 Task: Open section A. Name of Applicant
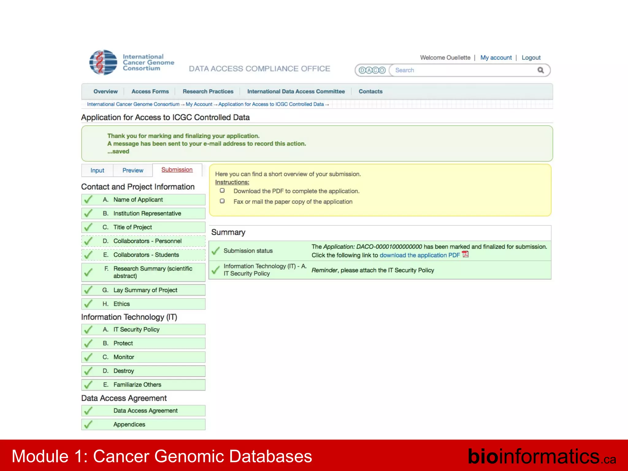point(143,200)
